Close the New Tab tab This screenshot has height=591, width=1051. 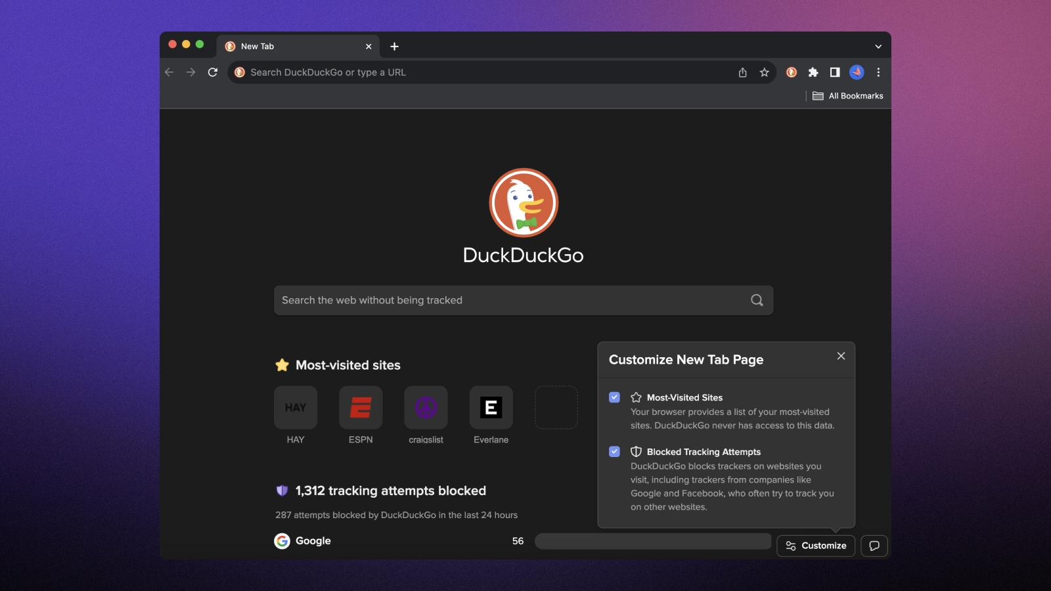[369, 47]
